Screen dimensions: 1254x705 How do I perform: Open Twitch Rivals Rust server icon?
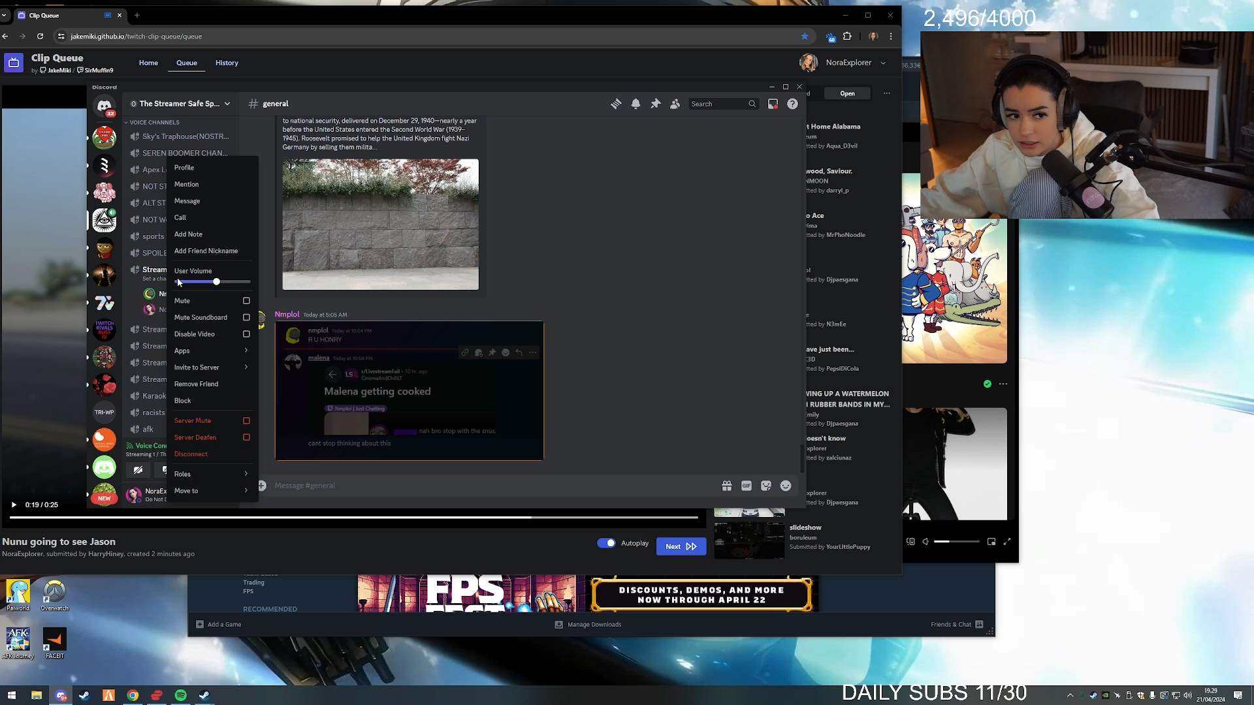104,330
